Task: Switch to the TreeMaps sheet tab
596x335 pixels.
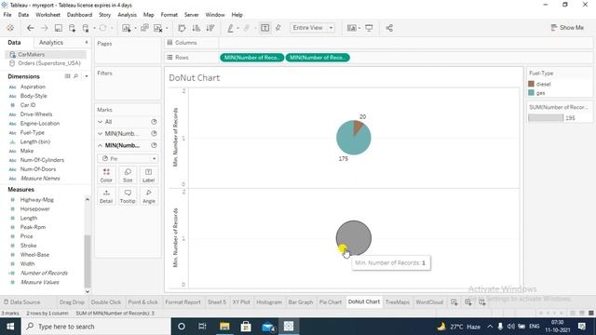Action: 398,301
